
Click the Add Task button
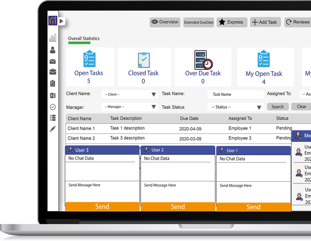click(x=265, y=22)
